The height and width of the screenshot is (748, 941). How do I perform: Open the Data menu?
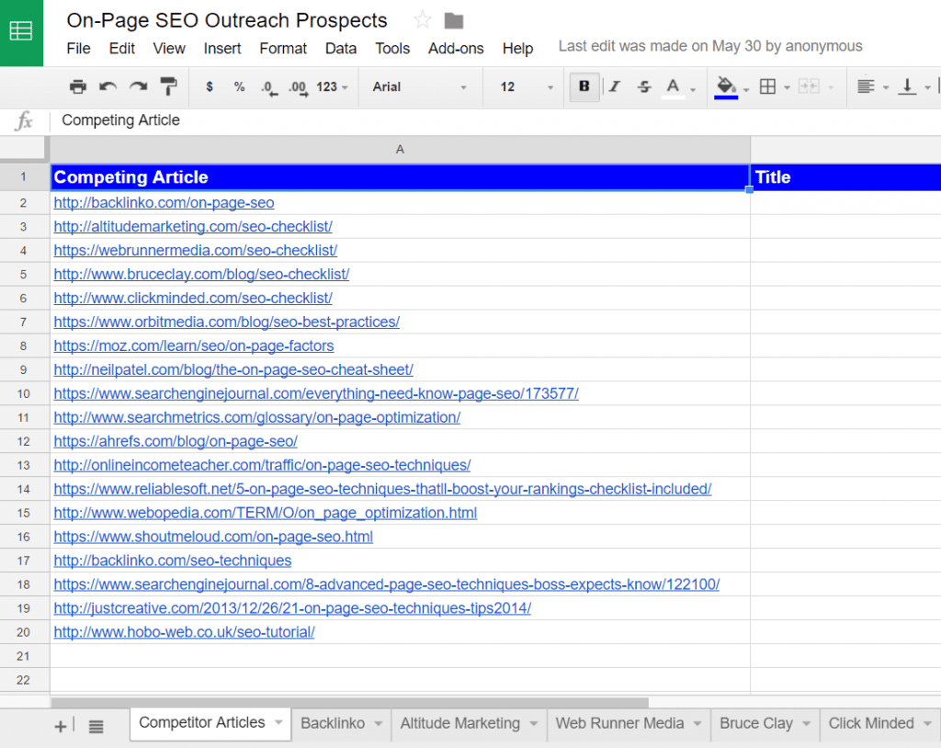pyautogui.click(x=340, y=49)
